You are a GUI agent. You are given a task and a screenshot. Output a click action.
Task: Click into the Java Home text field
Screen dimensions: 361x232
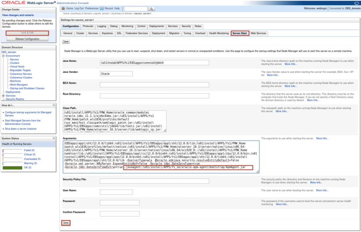[154, 63]
